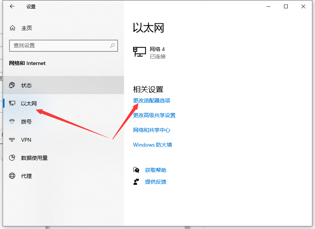
Task: Open Windows 防火墙 settings
Action: (153, 145)
